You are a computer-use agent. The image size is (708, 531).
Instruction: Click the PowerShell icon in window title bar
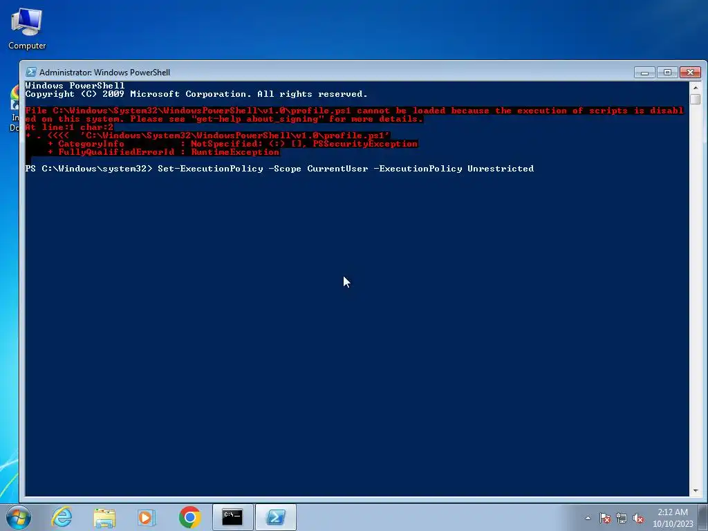pyautogui.click(x=31, y=72)
